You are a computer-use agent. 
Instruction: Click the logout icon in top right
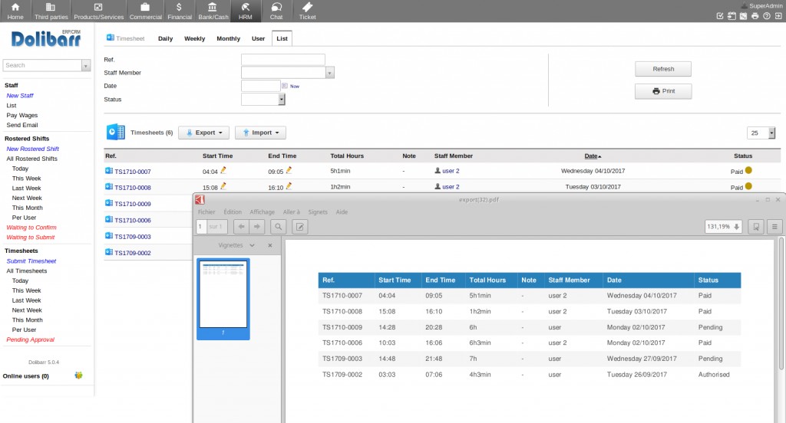[778, 15]
